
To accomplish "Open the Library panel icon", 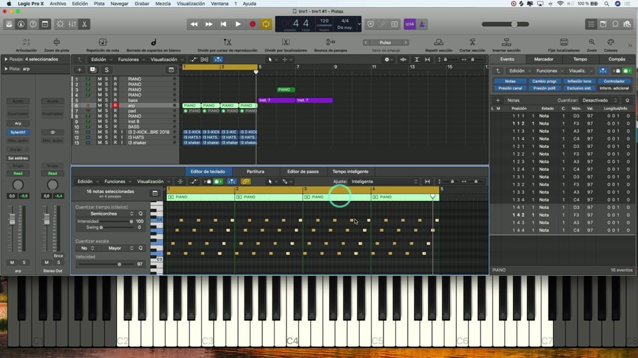I will [9, 24].
